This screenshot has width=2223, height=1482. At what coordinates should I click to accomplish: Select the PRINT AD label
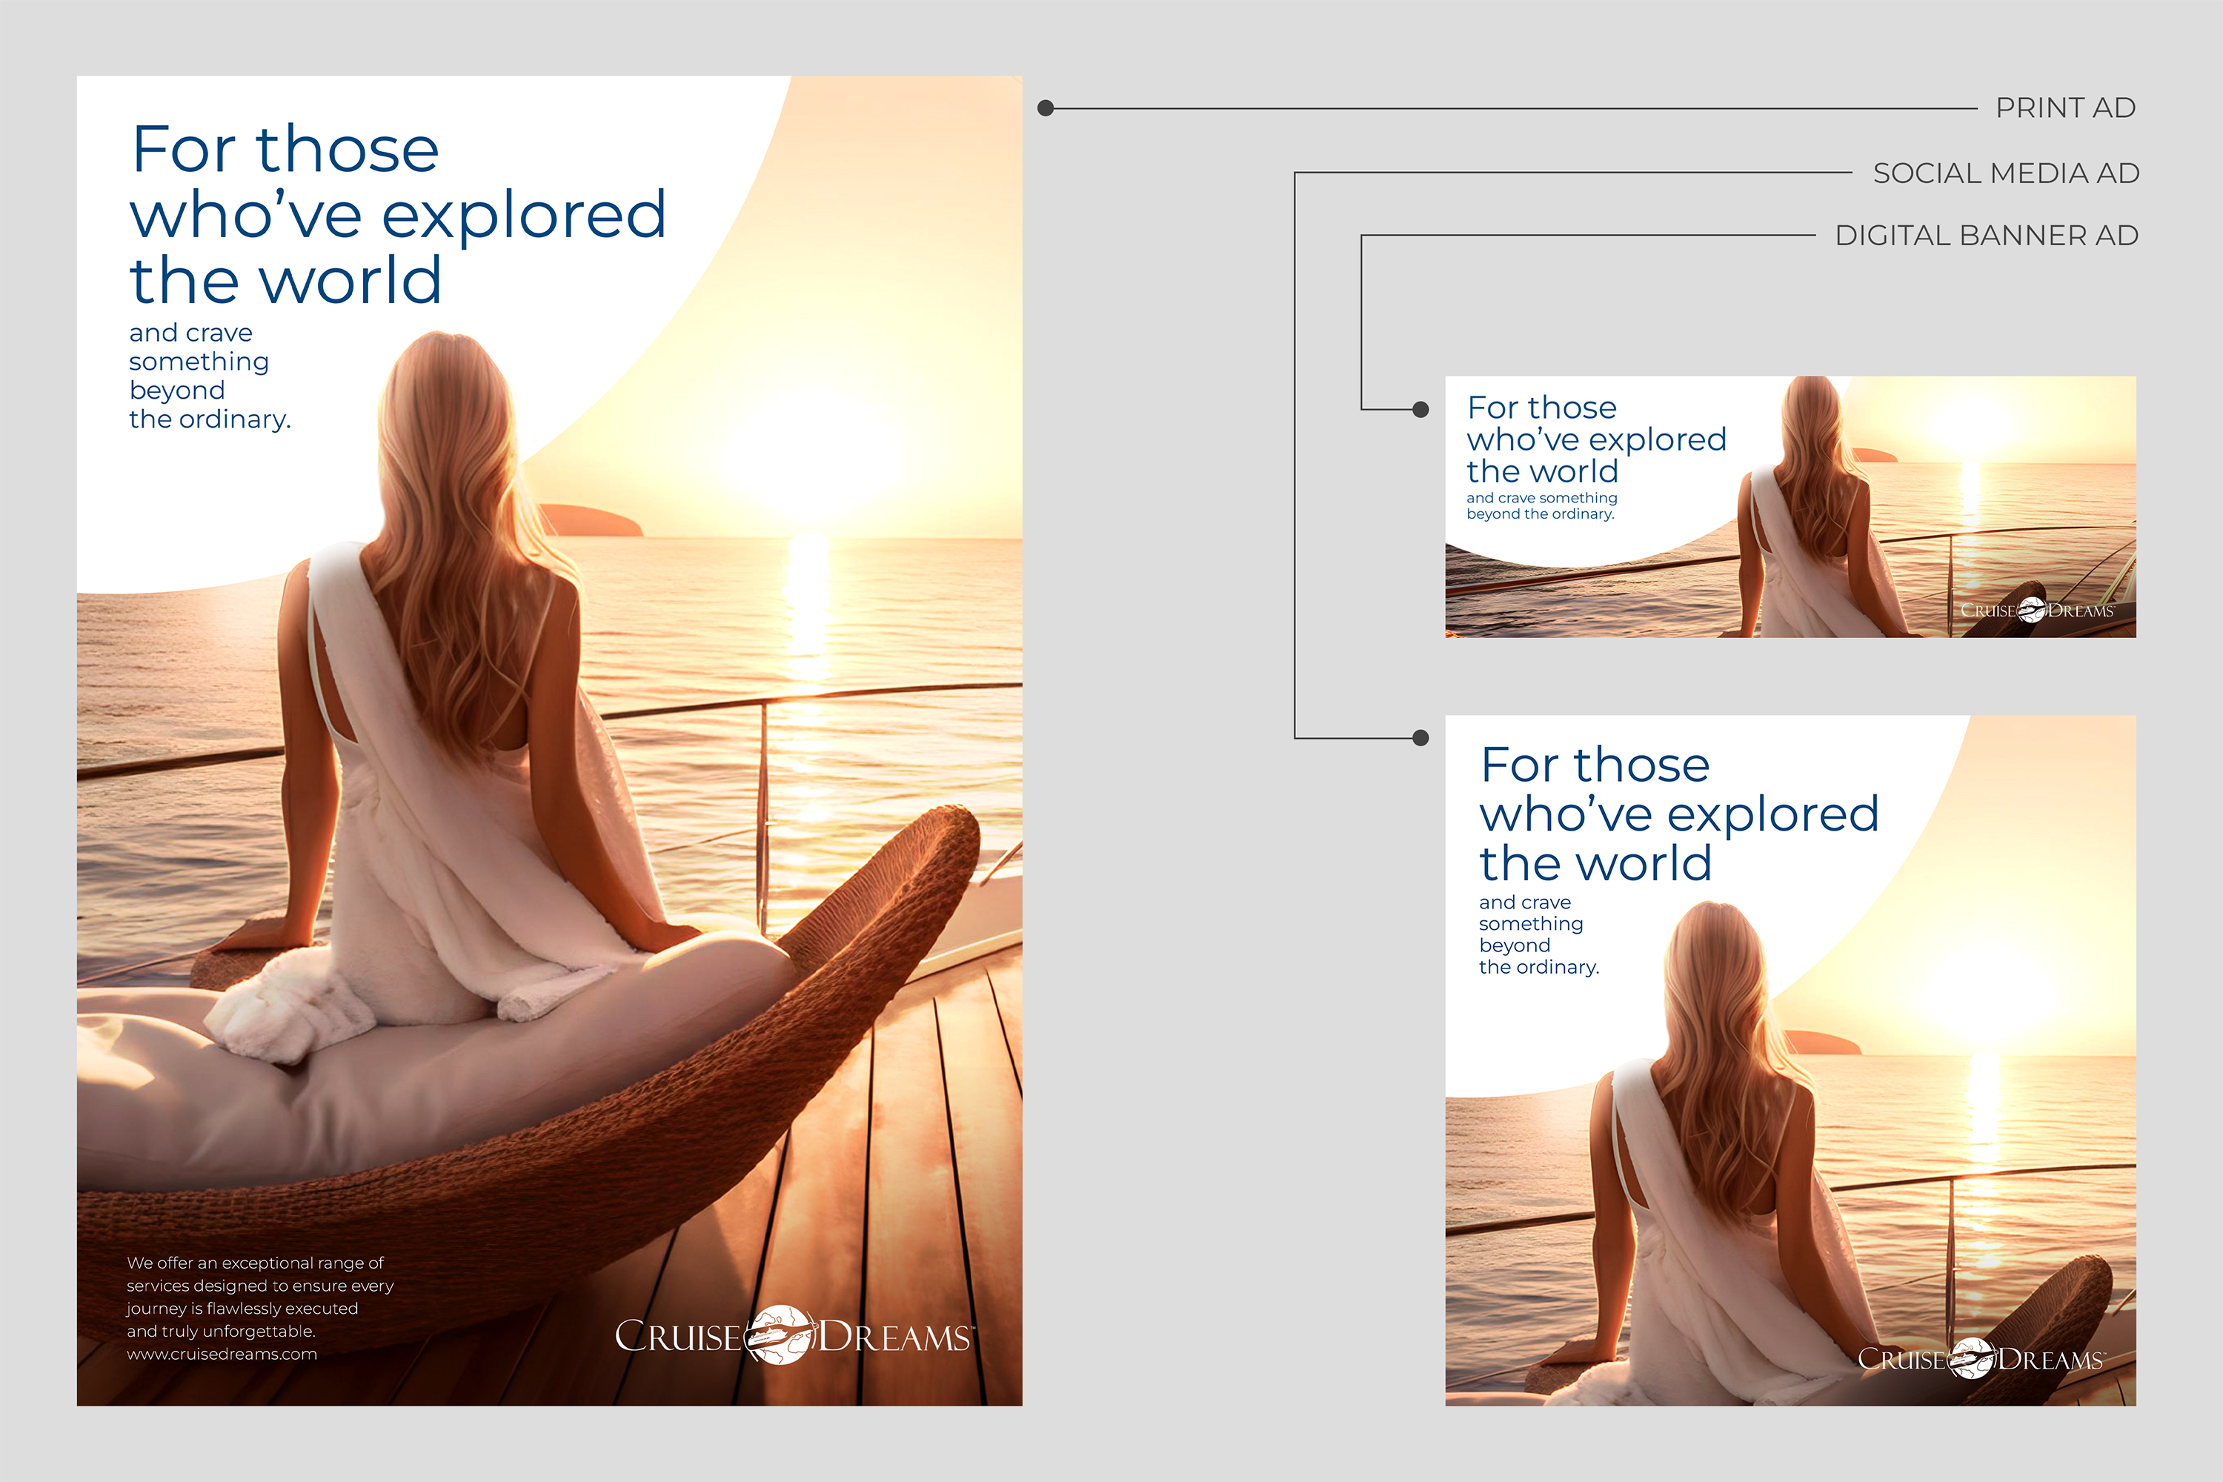coord(2065,107)
